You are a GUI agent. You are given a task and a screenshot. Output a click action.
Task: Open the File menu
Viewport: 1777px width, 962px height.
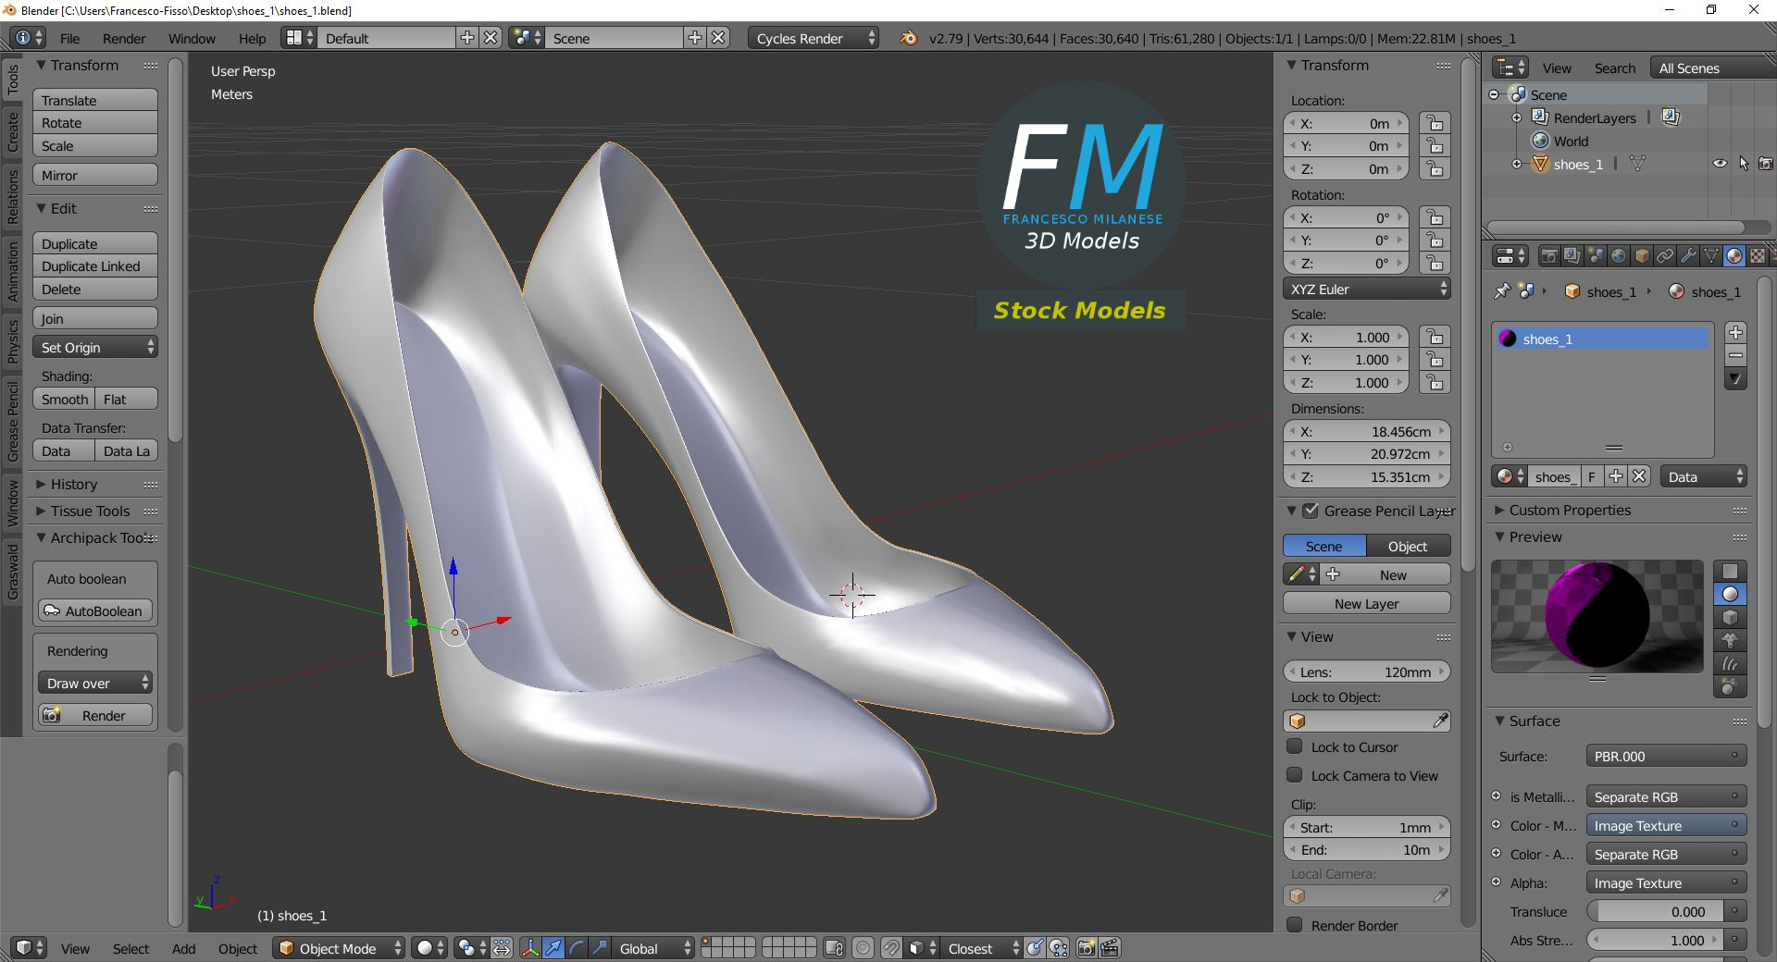[x=69, y=38]
